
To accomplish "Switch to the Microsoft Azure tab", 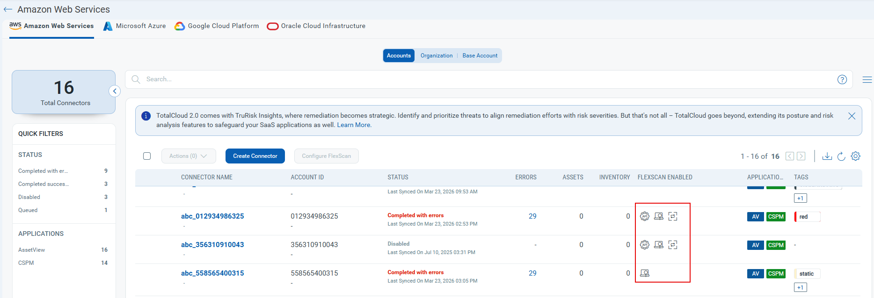I will tap(135, 26).
